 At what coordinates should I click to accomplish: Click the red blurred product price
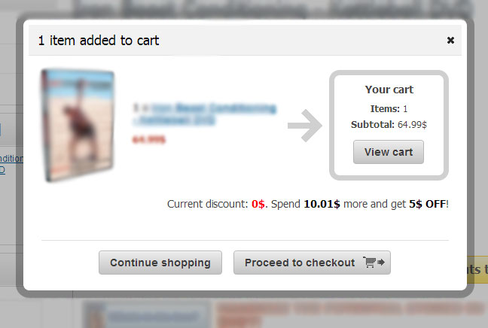pos(149,140)
